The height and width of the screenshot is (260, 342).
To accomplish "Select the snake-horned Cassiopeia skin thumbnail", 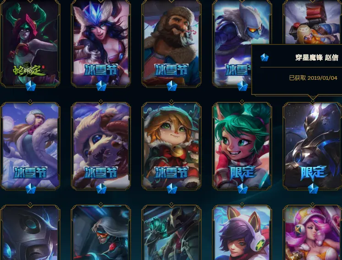I will [30, 43].
